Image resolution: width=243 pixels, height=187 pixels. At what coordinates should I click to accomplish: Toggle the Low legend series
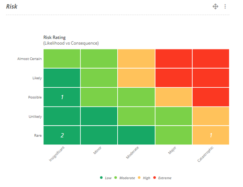[x=106, y=178]
